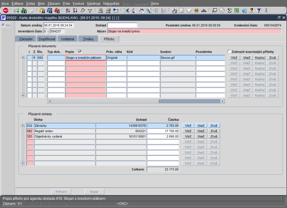287x208 pixels.
Task: Open the Nápověda menu
Action: pyautogui.click(x=111, y=4)
